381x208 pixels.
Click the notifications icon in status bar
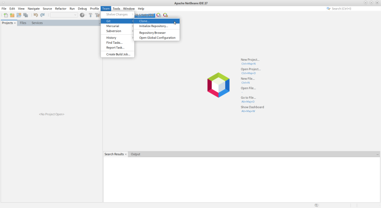[316, 205]
